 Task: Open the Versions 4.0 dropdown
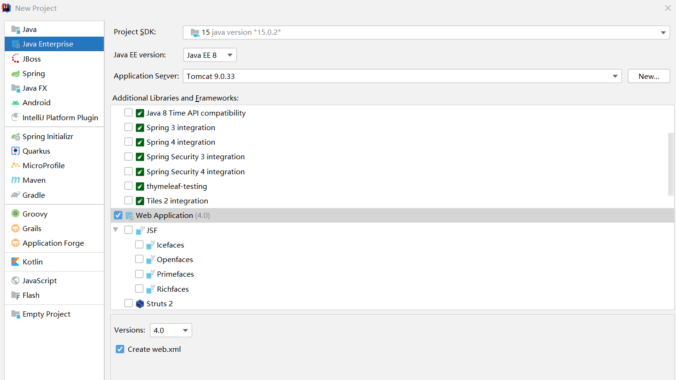point(171,330)
